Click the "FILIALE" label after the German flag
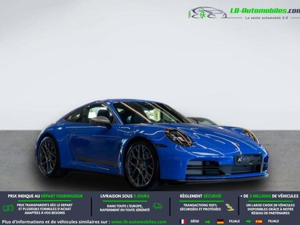300x225 pixels. (x=234, y=221)
